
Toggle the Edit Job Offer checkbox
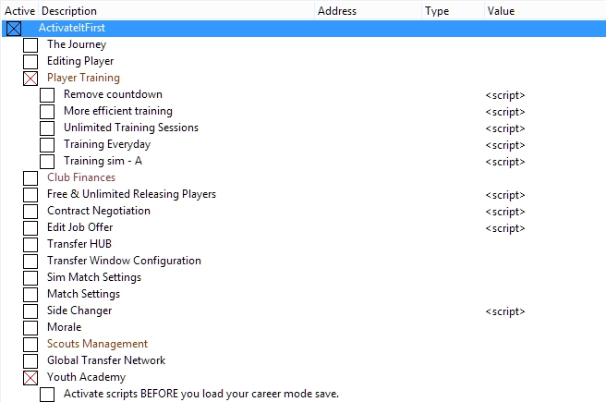pyautogui.click(x=30, y=227)
